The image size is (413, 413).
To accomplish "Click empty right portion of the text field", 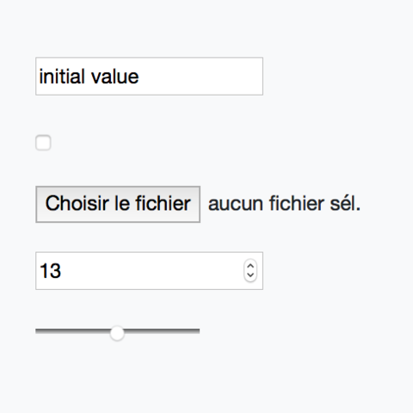I will 200,77.
